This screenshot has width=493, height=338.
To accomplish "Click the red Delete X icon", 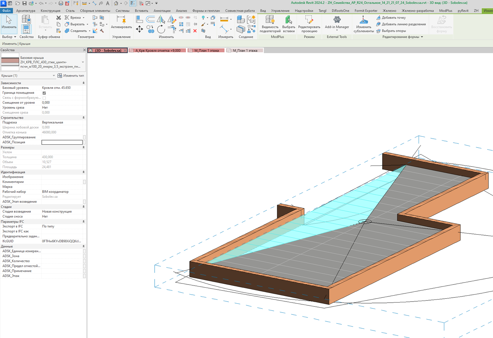I will coord(195,31).
